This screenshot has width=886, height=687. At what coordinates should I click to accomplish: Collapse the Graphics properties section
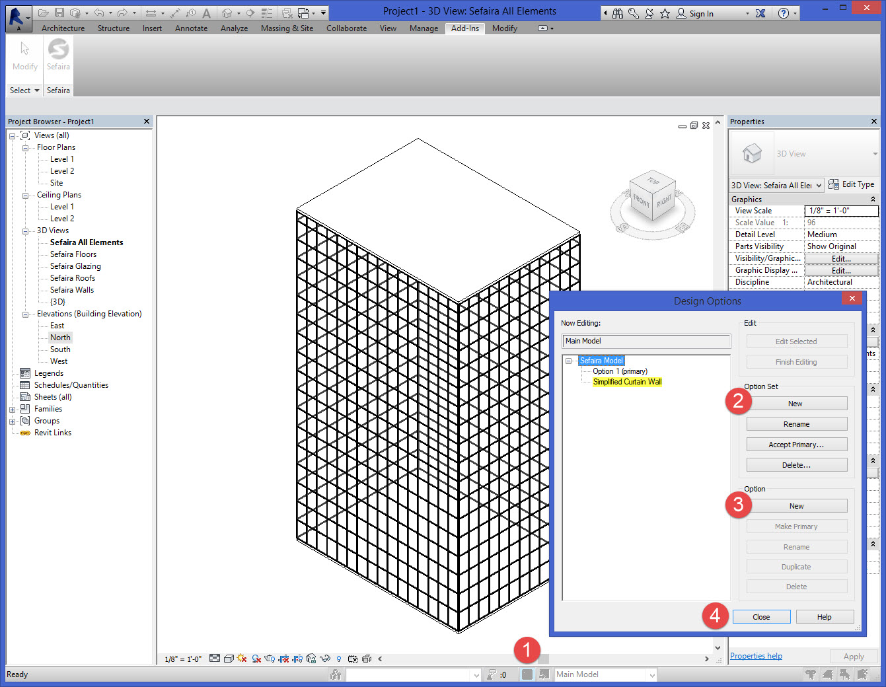pos(873,199)
